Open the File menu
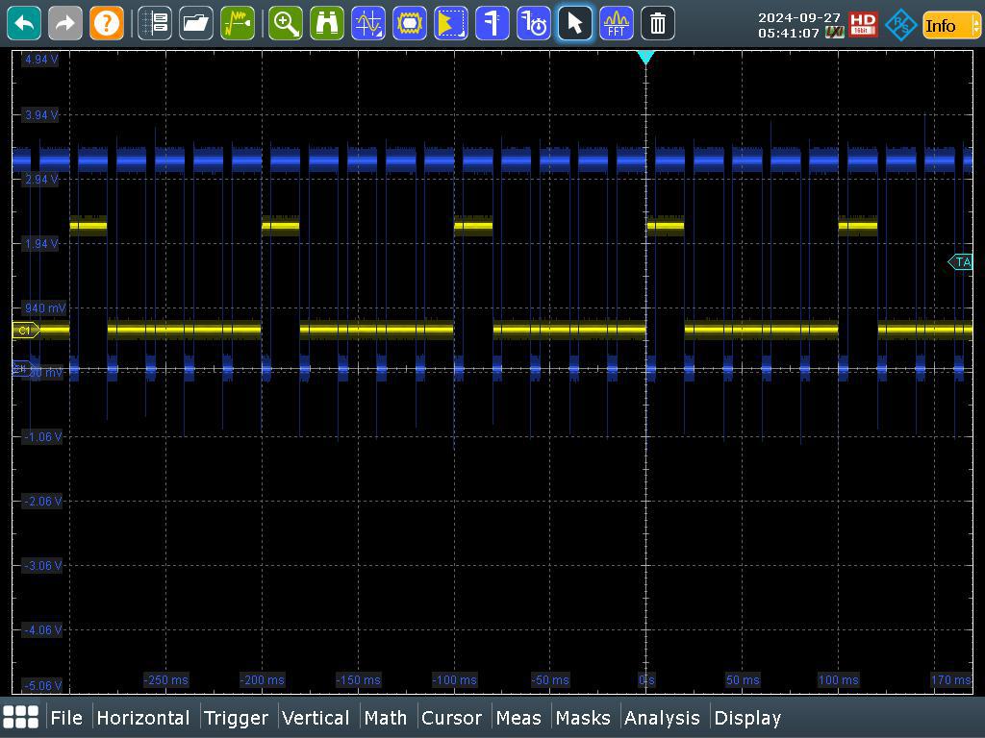985x738 pixels. pos(66,718)
